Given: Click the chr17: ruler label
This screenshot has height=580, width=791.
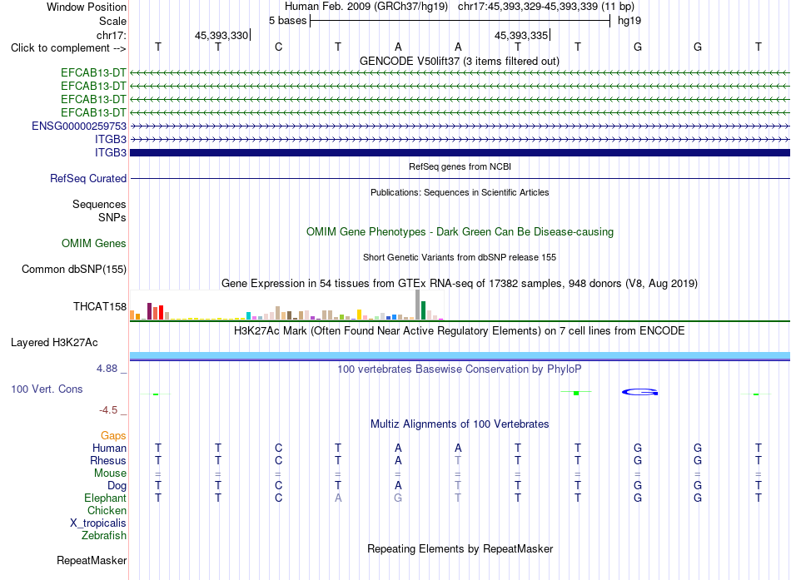Looking at the screenshot, I should tap(112, 35).
